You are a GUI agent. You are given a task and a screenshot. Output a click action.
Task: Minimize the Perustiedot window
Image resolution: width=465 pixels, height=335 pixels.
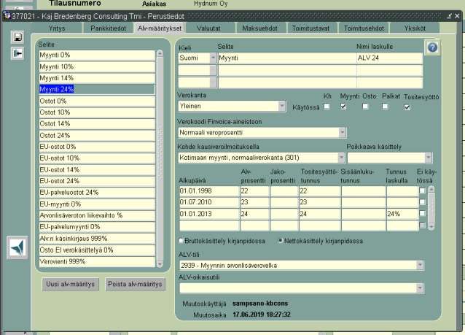[450, 16]
